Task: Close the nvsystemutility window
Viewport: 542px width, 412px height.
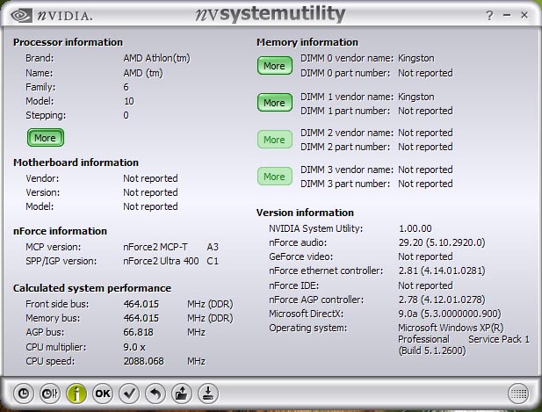Action: tap(524, 15)
